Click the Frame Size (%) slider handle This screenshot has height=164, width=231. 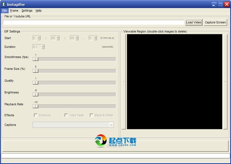[x=35, y=71]
